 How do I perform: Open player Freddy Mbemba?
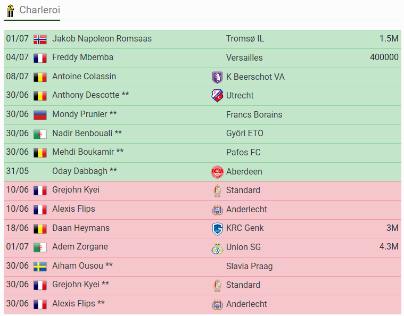(x=83, y=57)
